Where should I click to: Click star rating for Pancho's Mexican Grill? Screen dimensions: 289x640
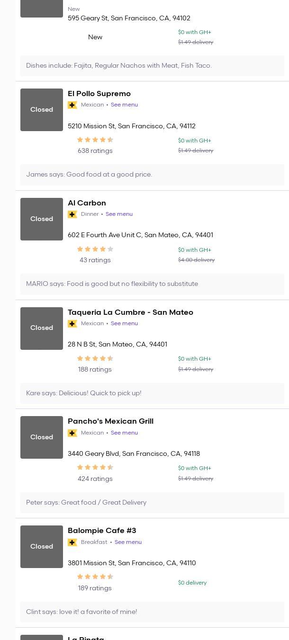pyautogui.click(x=95, y=467)
